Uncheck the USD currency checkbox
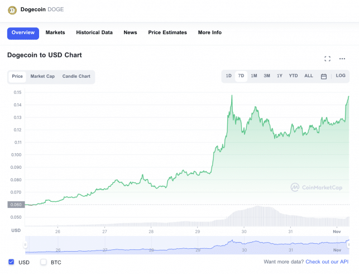359x274 pixels. click(x=11, y=262)
